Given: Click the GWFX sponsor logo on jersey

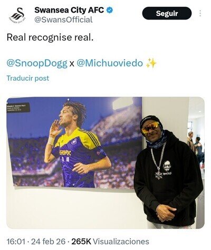Looking at the screenshot, I should [x=65, y=152].
